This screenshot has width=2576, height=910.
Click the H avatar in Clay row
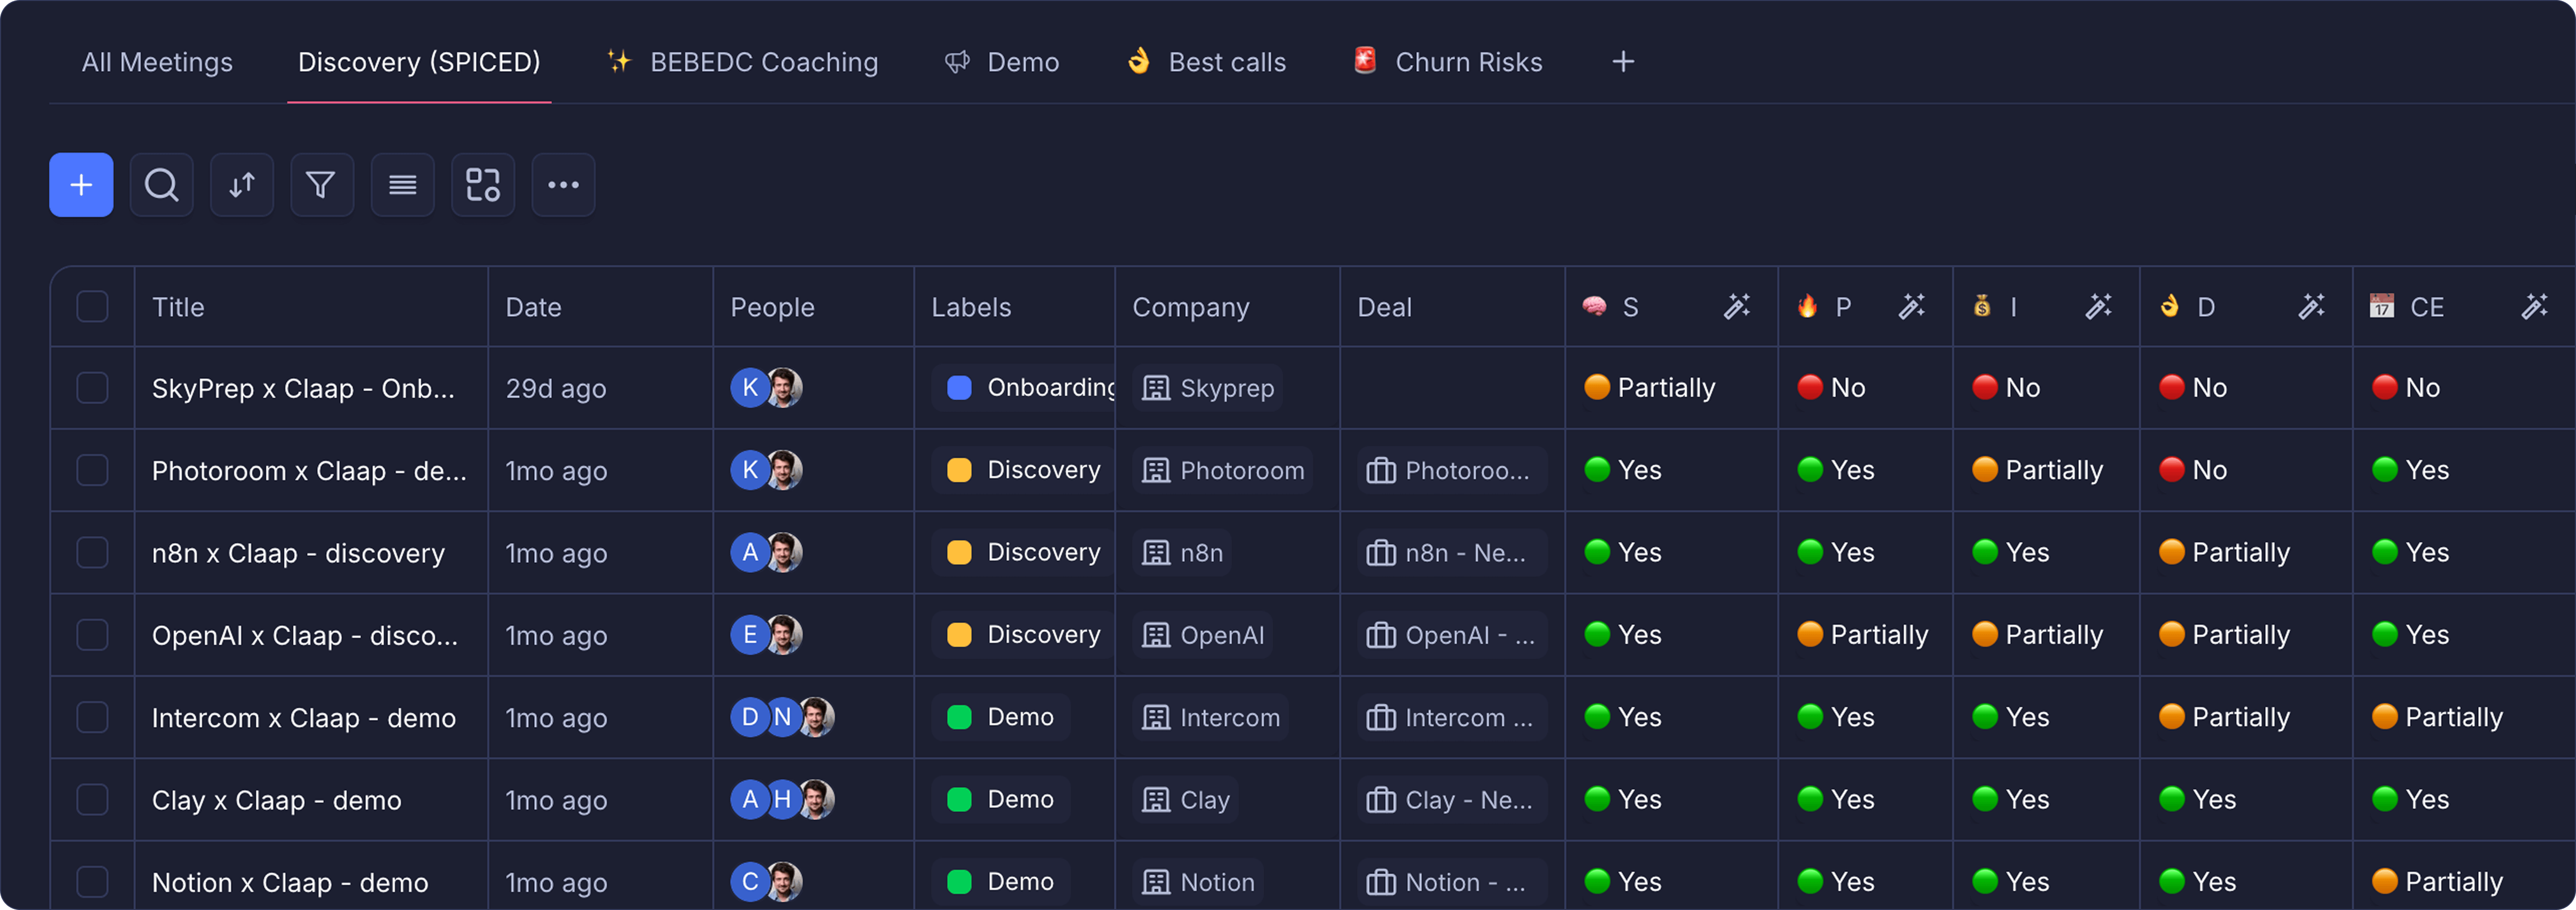783,800
